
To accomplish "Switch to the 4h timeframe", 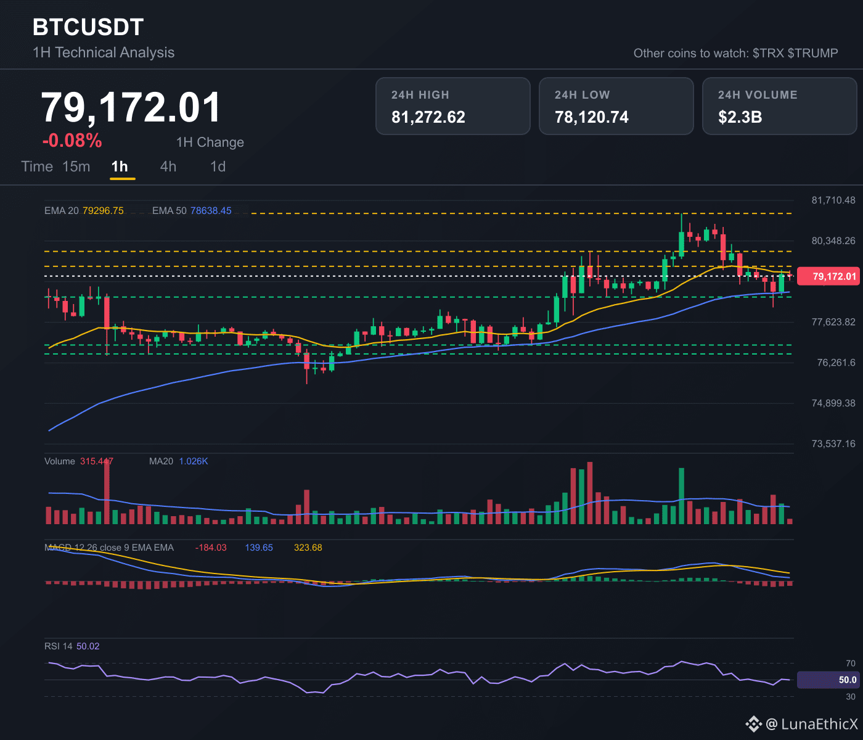I will pyautogui.click(x=168, y=166).
